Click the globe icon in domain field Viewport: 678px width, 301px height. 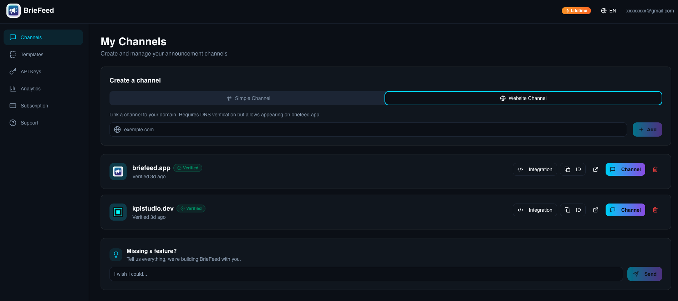(117, 130)
